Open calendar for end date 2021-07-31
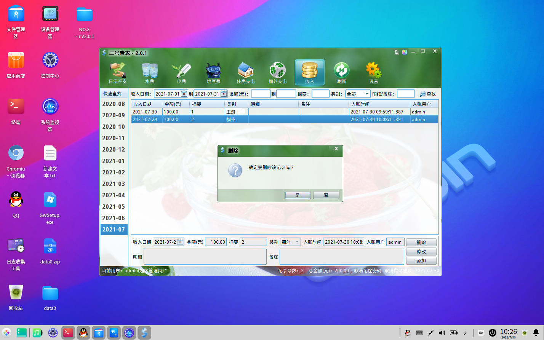Screen dimensions: 544x340 (224, 94)
